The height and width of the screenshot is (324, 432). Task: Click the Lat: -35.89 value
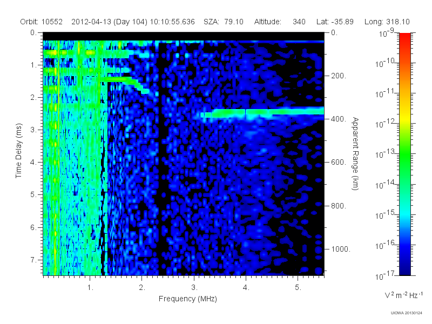(x=335, y=22)
